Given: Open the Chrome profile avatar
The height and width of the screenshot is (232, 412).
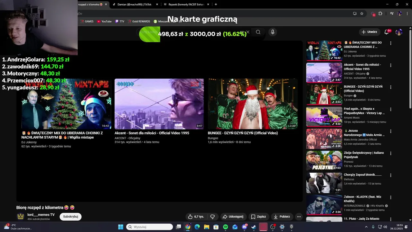Looking at the screenshot, I should click(x=399, y=14).
